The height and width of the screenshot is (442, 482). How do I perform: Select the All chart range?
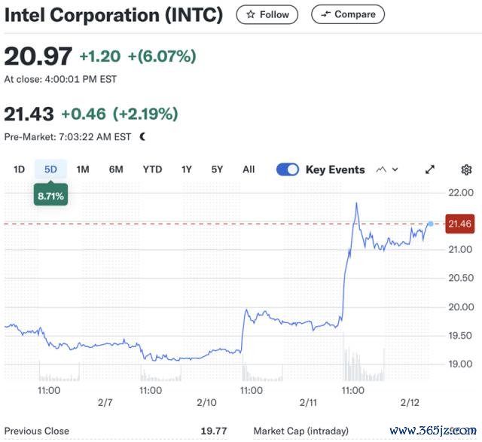pyautogui.click(x=249, y=169)
